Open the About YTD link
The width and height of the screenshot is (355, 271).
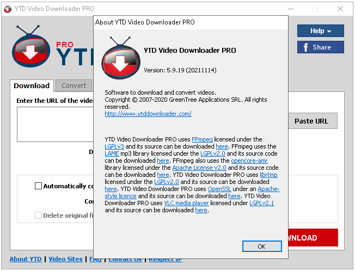[26, 259]
